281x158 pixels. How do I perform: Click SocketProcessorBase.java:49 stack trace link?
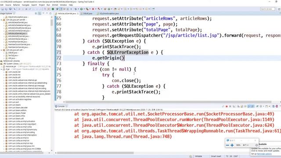click(x=240, y=114)
